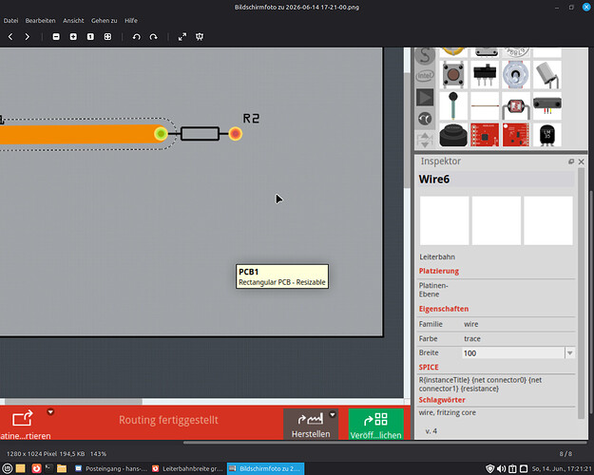
Task: Click the zoom out minus icon
Action: point(56,37)
